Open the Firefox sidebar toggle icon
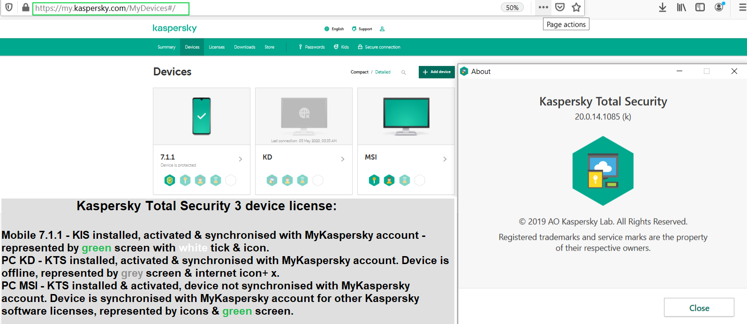Screen dimensions: 747x324 click(700, 7)
